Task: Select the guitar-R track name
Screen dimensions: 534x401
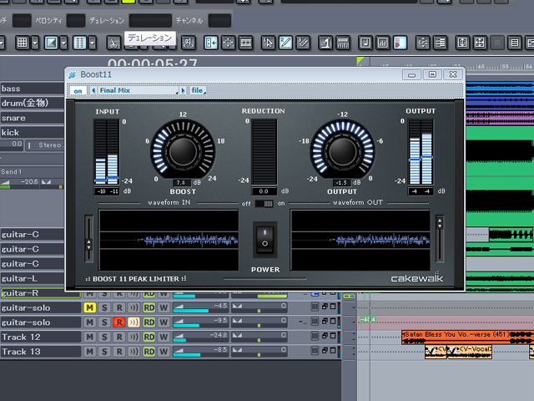Action: 40,293
